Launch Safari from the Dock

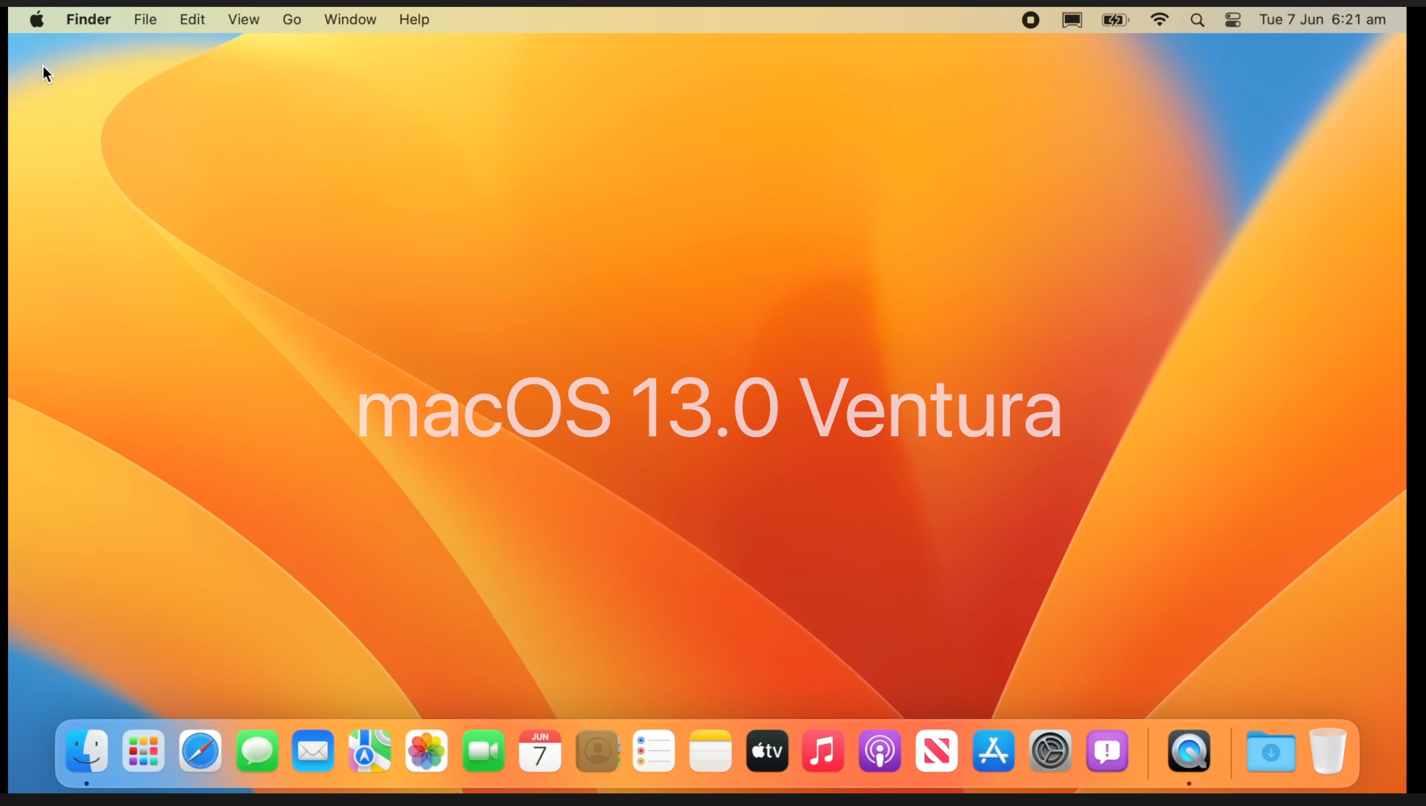click(200, 751)
